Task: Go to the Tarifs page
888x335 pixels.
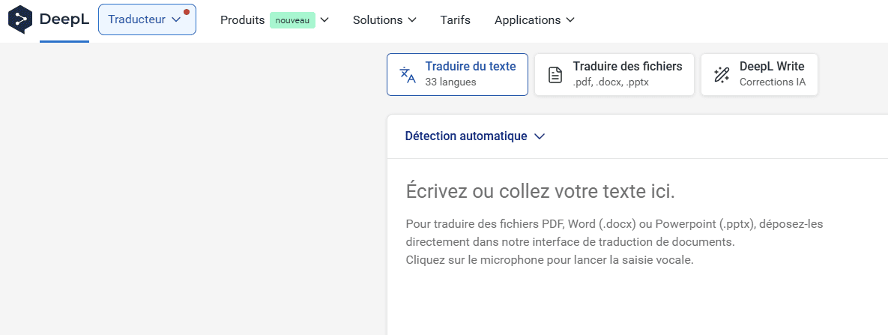Action: tap(456, 19)
